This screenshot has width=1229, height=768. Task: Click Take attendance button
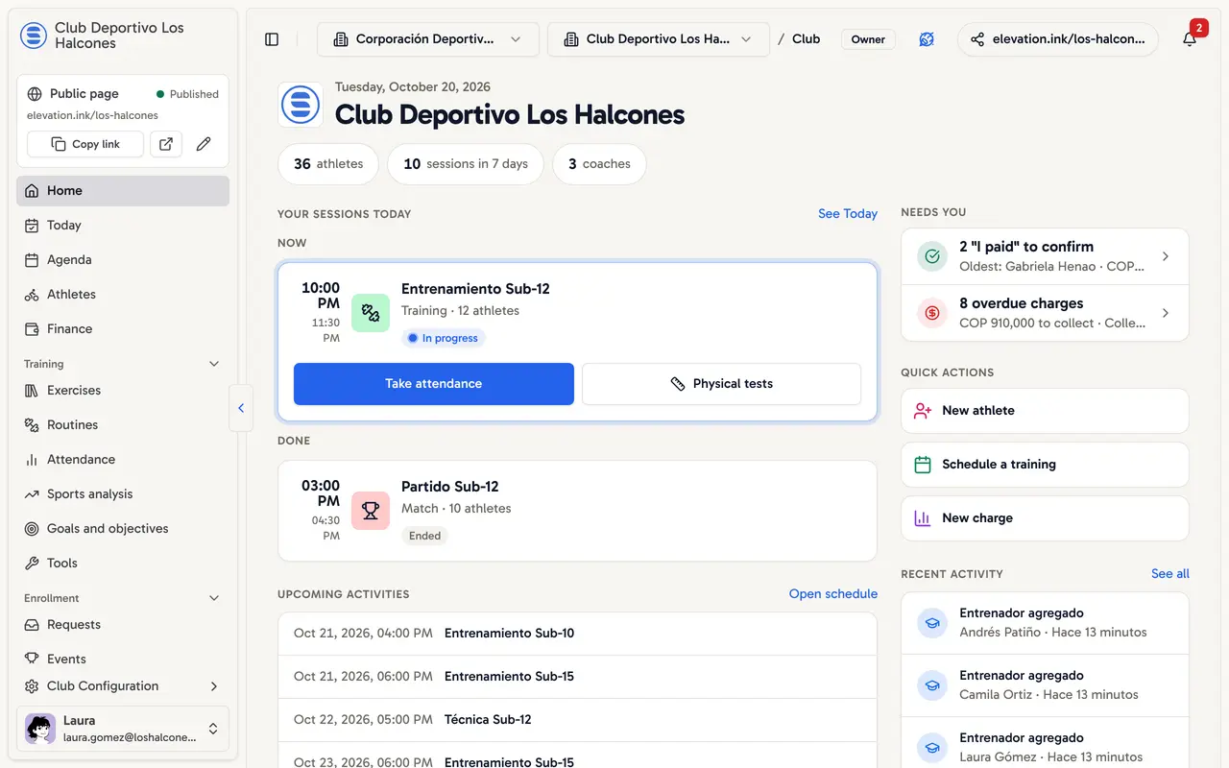click(x=434, y=384)
